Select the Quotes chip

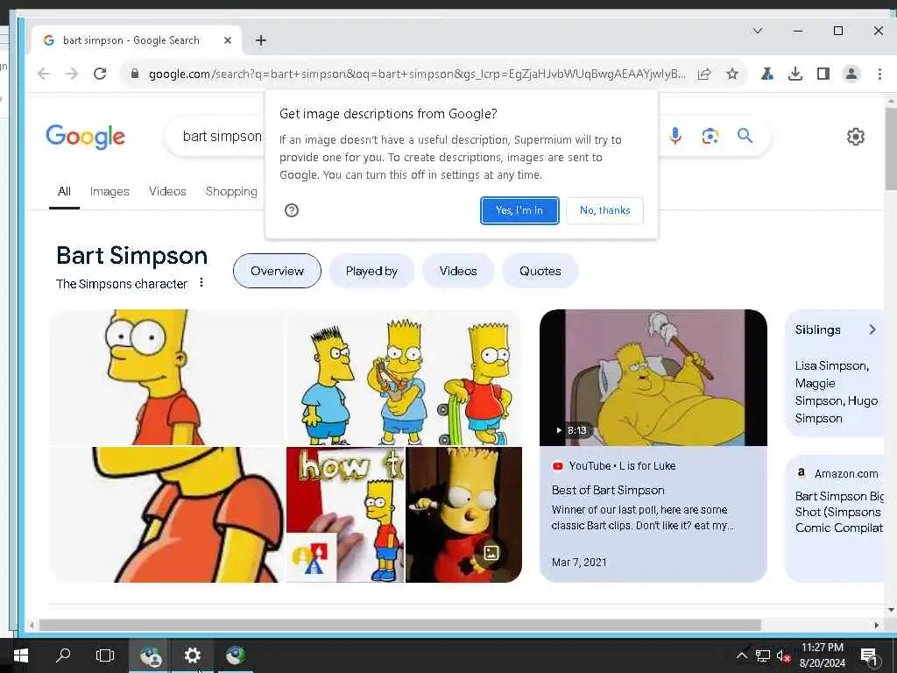click(540, 272)
